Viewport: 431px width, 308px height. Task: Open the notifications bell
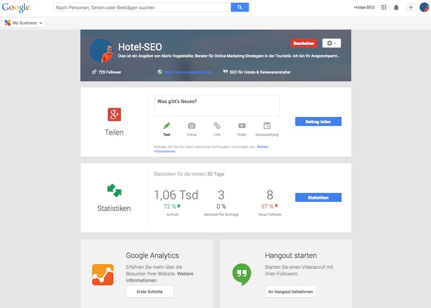click(x=396, y=7)
